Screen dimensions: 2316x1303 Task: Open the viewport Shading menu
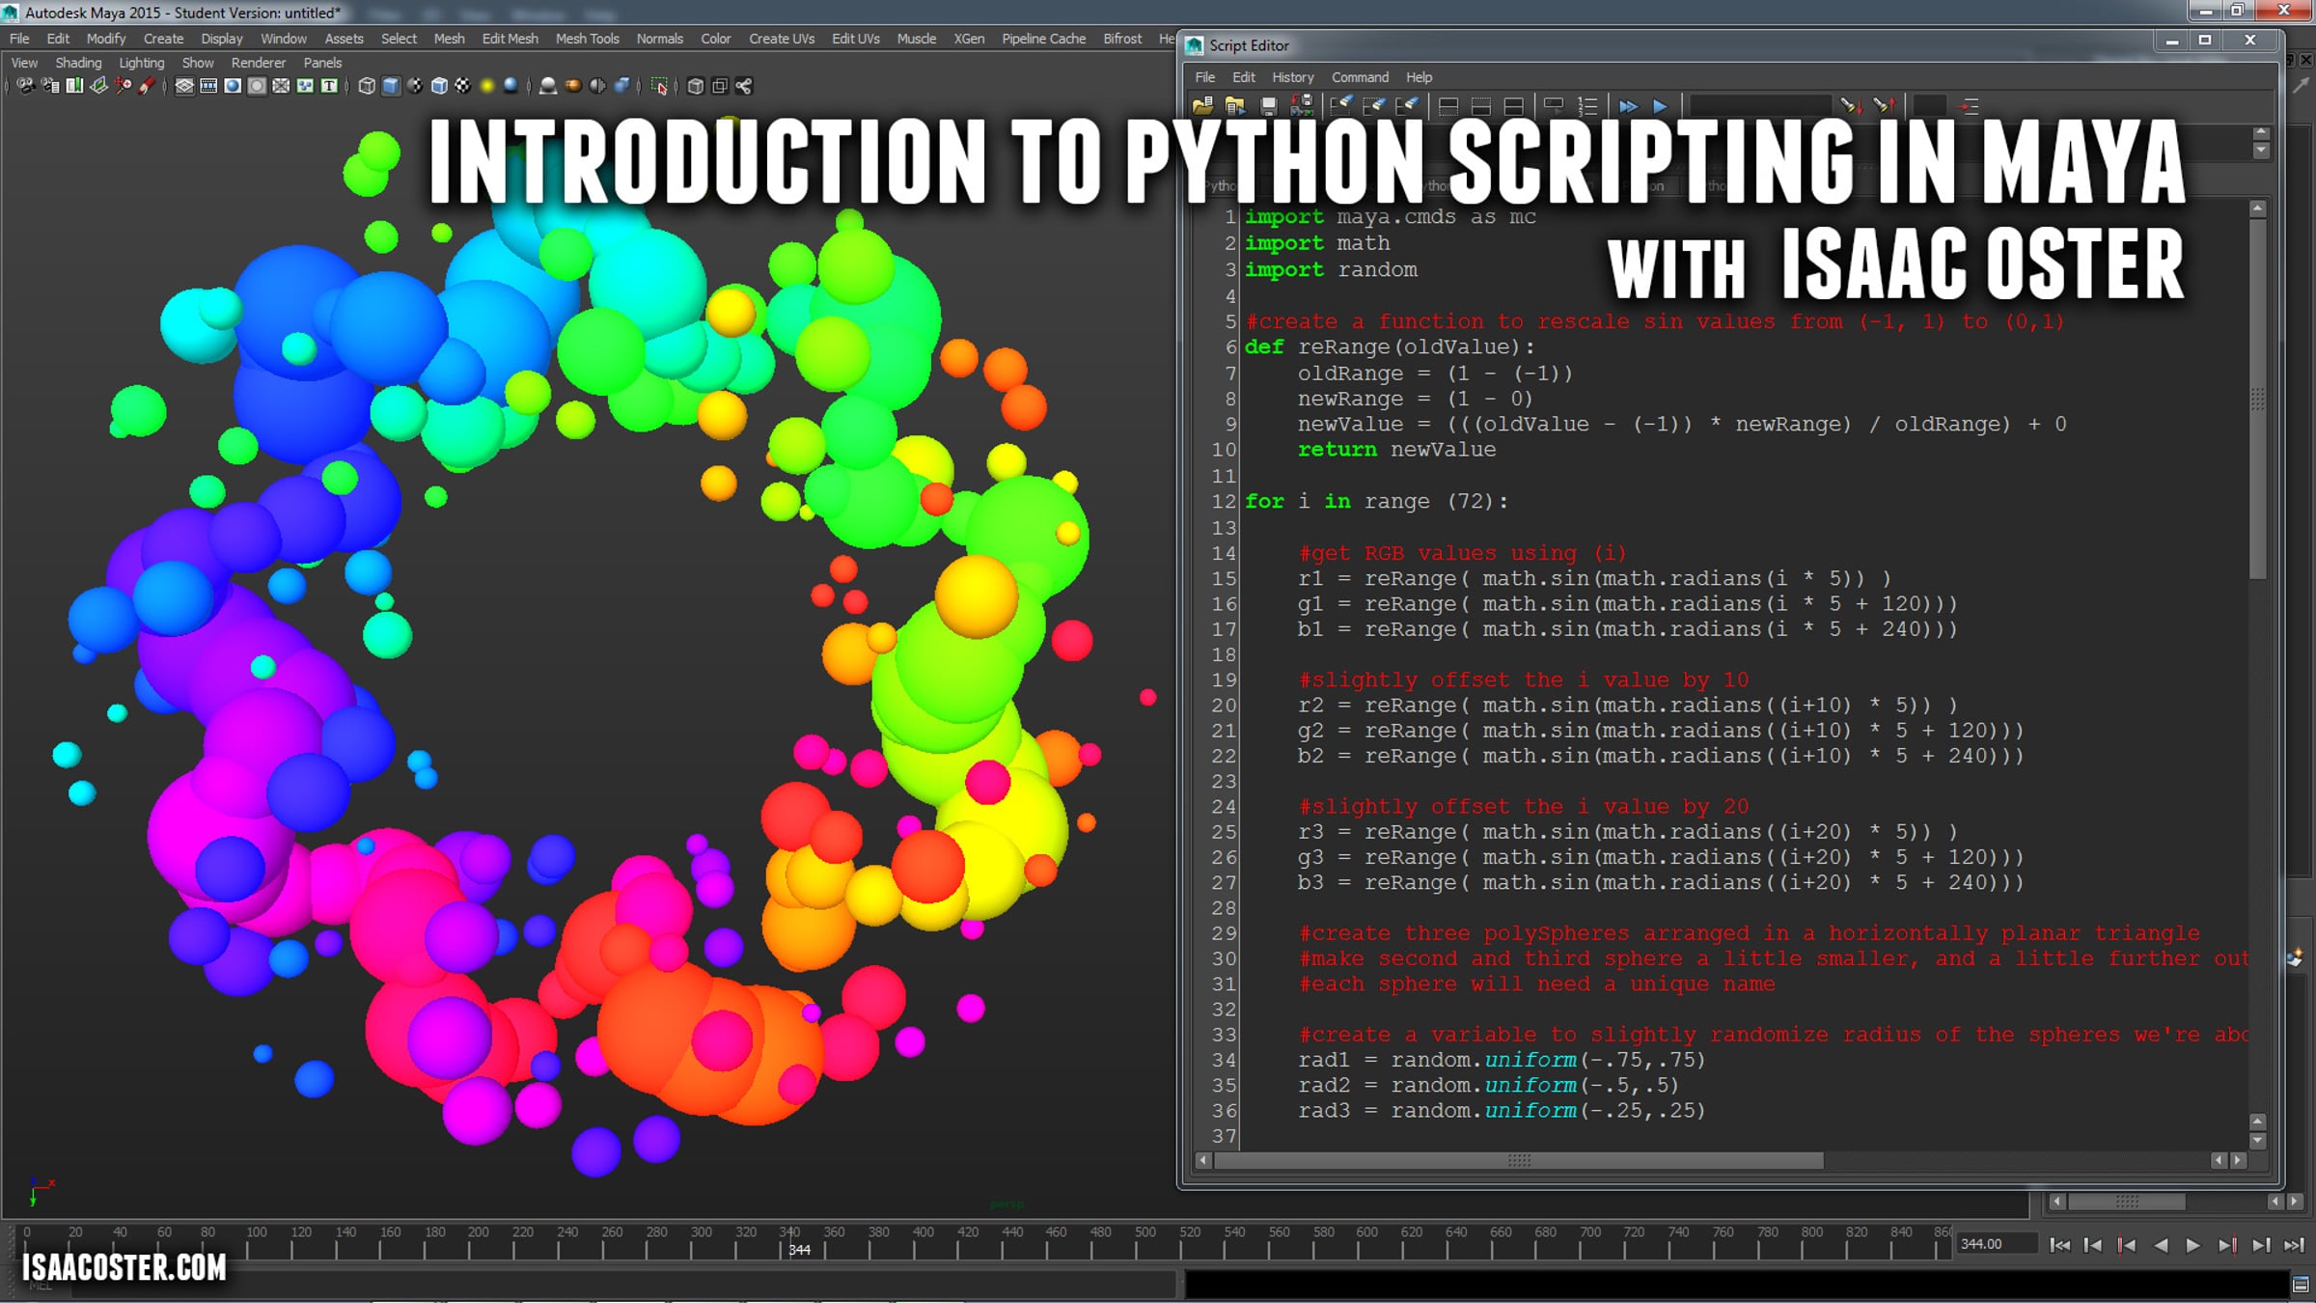tap(78, 63)
